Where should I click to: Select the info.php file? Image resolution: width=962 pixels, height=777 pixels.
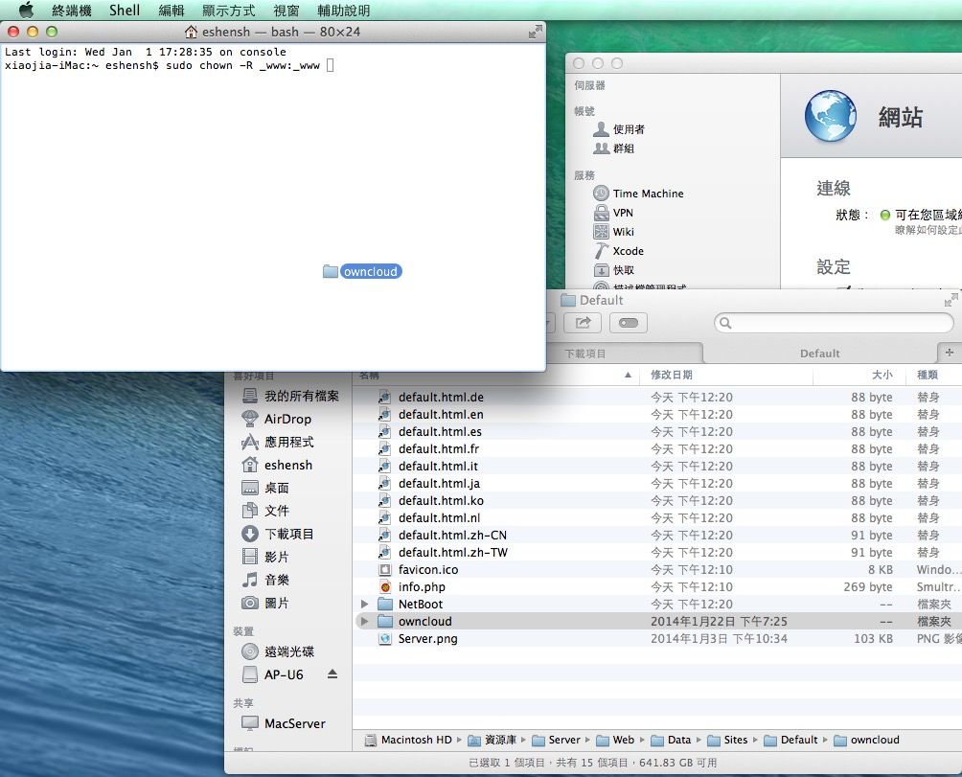pos(422,587)
